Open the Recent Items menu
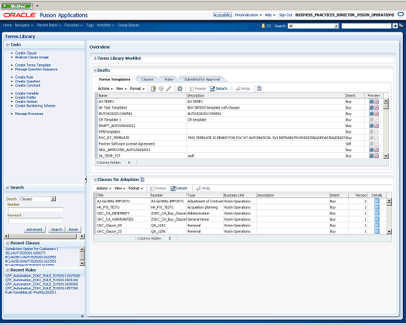This screenshot has height=325, width=406. pyautogui.click(x=49, y=25)
